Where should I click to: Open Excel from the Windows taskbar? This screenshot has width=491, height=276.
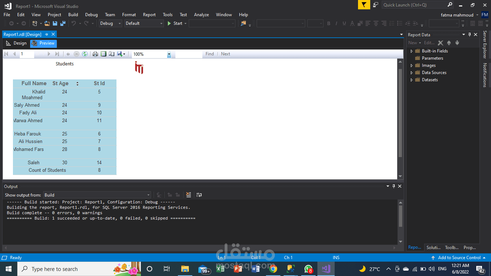coord(220,269)
